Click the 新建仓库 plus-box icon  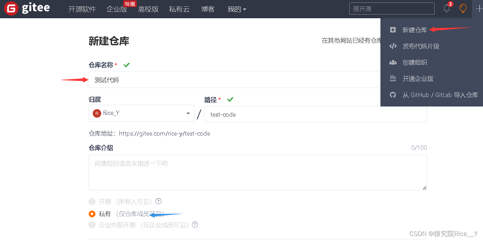393,30
